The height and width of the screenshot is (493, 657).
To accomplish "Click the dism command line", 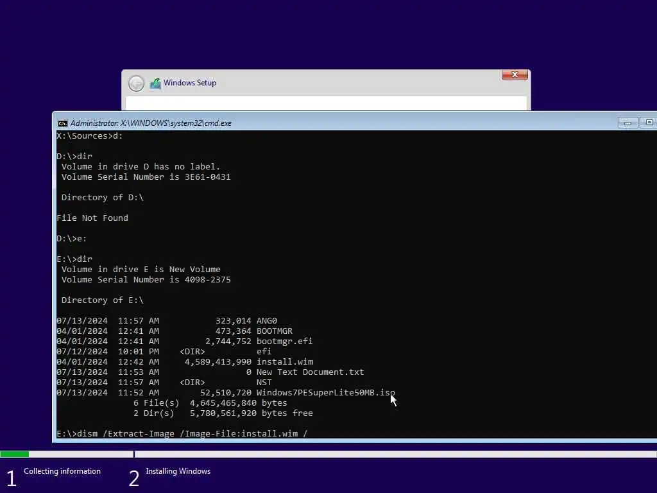I will pos(182,434).
